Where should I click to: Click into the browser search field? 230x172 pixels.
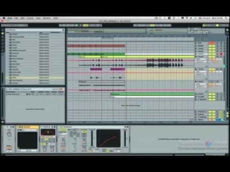pos(34,30)
